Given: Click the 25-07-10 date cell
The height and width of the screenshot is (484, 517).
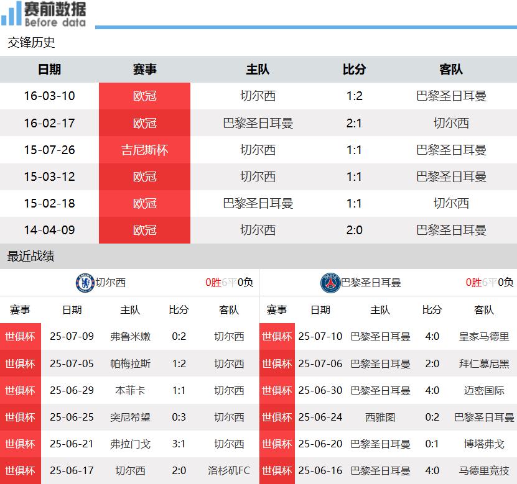Looking at the screenshot, I should tap(320, 337).
